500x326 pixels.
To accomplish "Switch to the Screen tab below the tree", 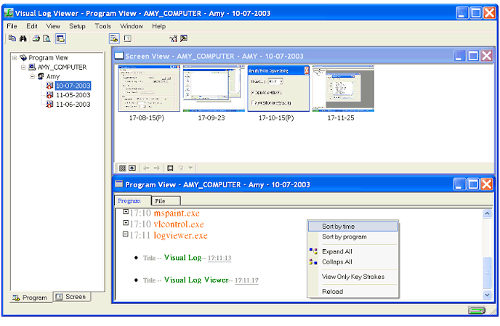I will [72, 297].
